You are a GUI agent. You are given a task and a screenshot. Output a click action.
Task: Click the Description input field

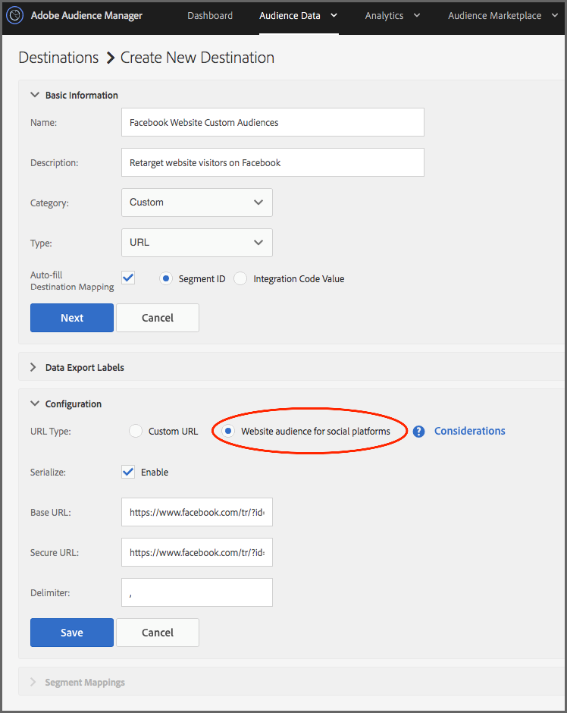click(273, 162)
